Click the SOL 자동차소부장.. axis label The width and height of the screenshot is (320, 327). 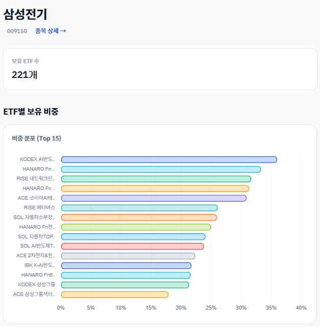pos(35,217)
